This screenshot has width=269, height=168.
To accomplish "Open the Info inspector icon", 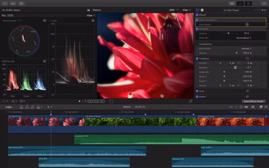I will 202,10.
